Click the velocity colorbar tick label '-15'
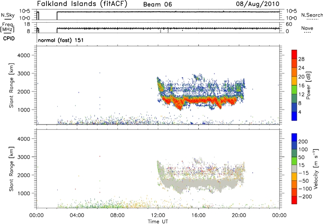The height and width of the screenshot is (224, 323). 304,173
